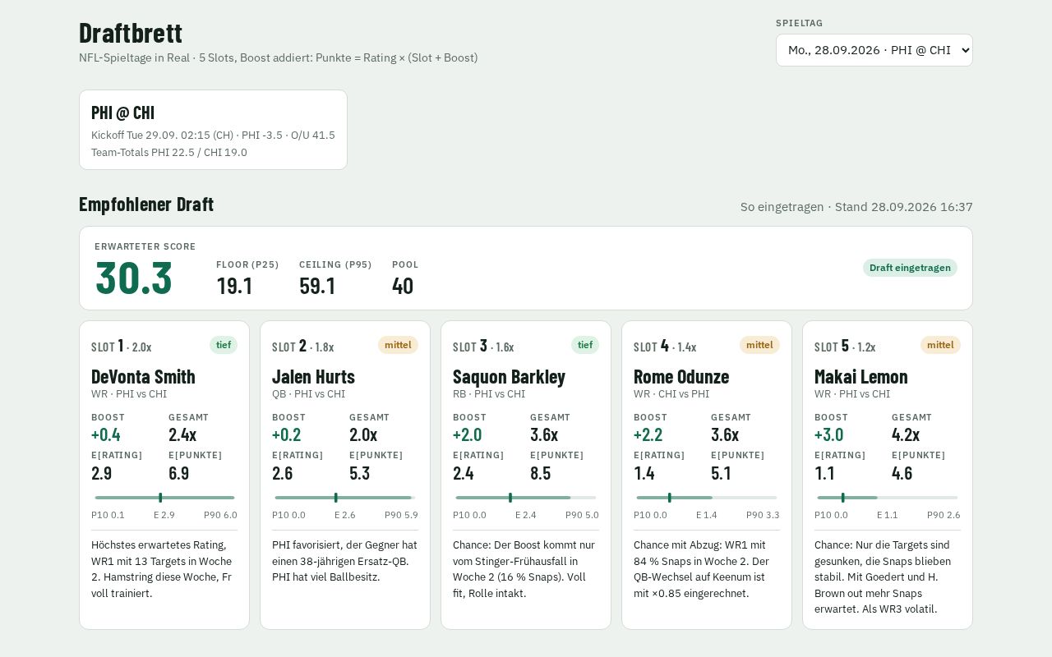Click Saquon Barkley player name

tap(509, 377)
